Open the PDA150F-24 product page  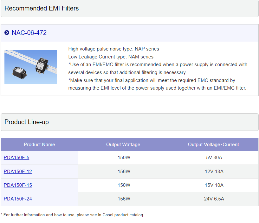point(18,199)
